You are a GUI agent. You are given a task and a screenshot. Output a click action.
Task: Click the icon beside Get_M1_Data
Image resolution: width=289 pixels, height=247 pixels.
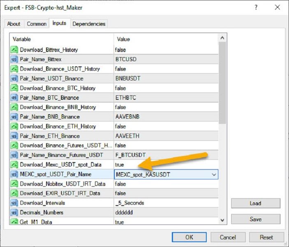14,221
